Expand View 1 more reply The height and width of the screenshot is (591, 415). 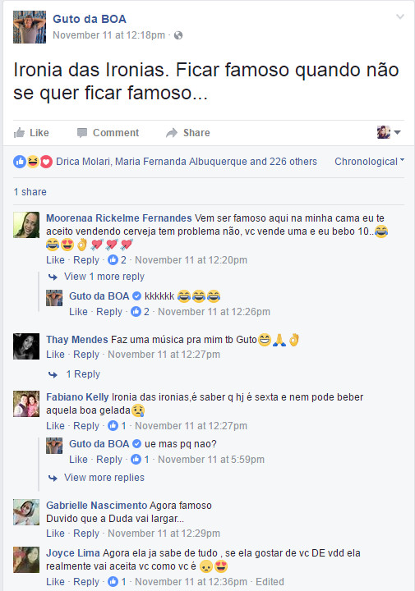[104, 277]
